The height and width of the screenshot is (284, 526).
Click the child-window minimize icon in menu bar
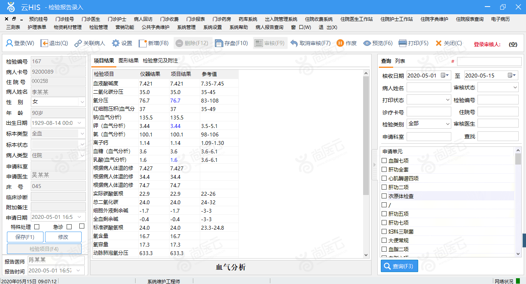(22, 19)
